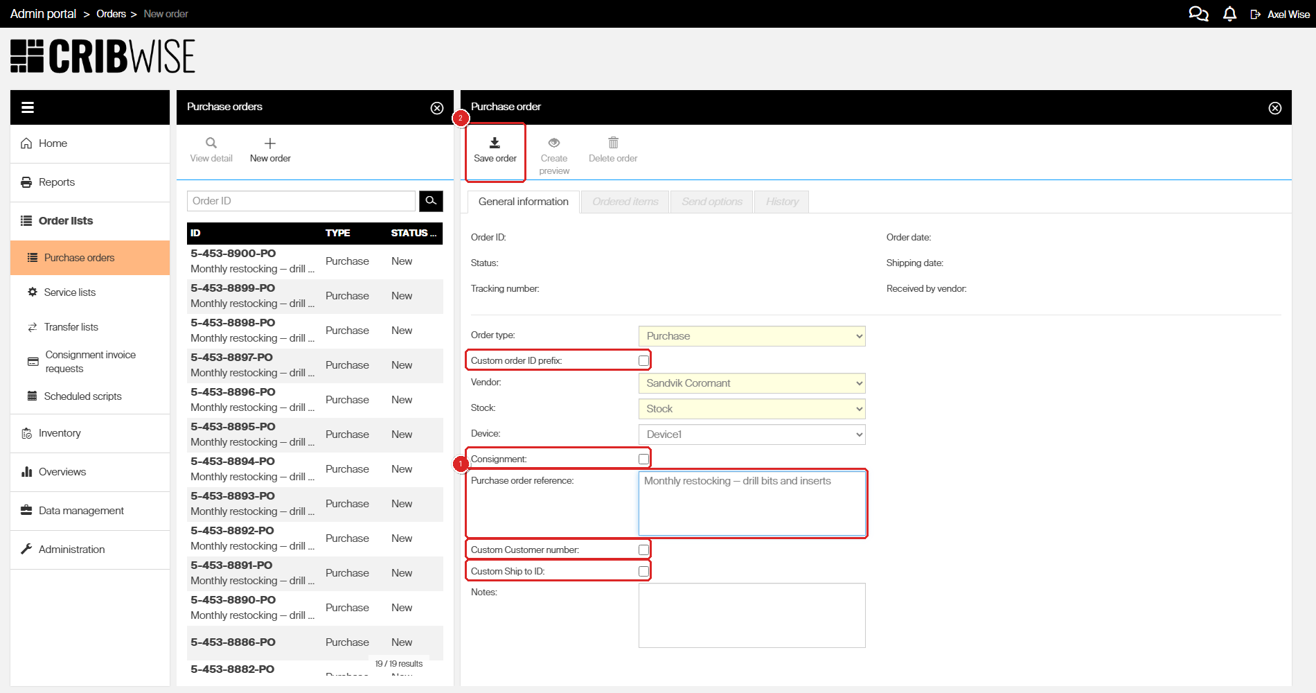Check the Custom Ship to ID box
This screenshot has height=693, width=1316.
[x=643, y=571]
